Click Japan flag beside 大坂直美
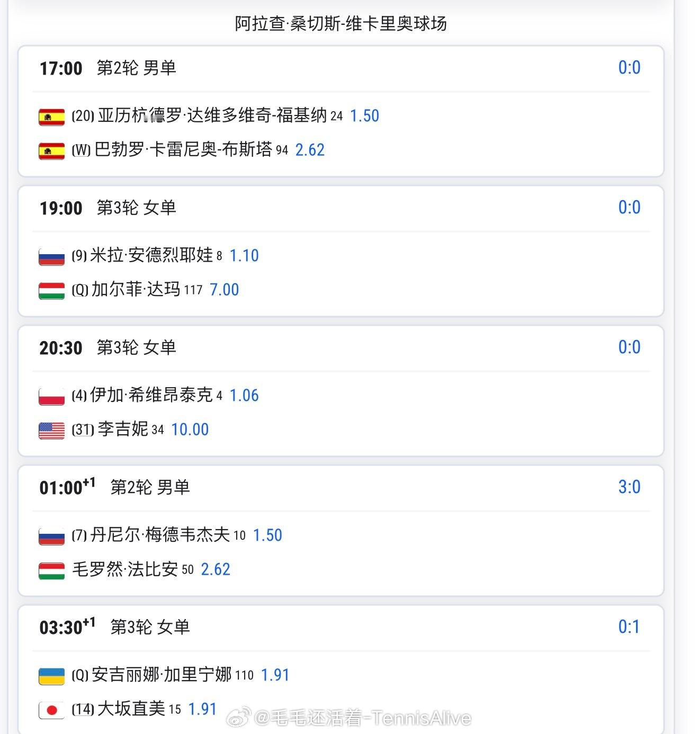This screenshot has width=699, height=734. [51, 710]
